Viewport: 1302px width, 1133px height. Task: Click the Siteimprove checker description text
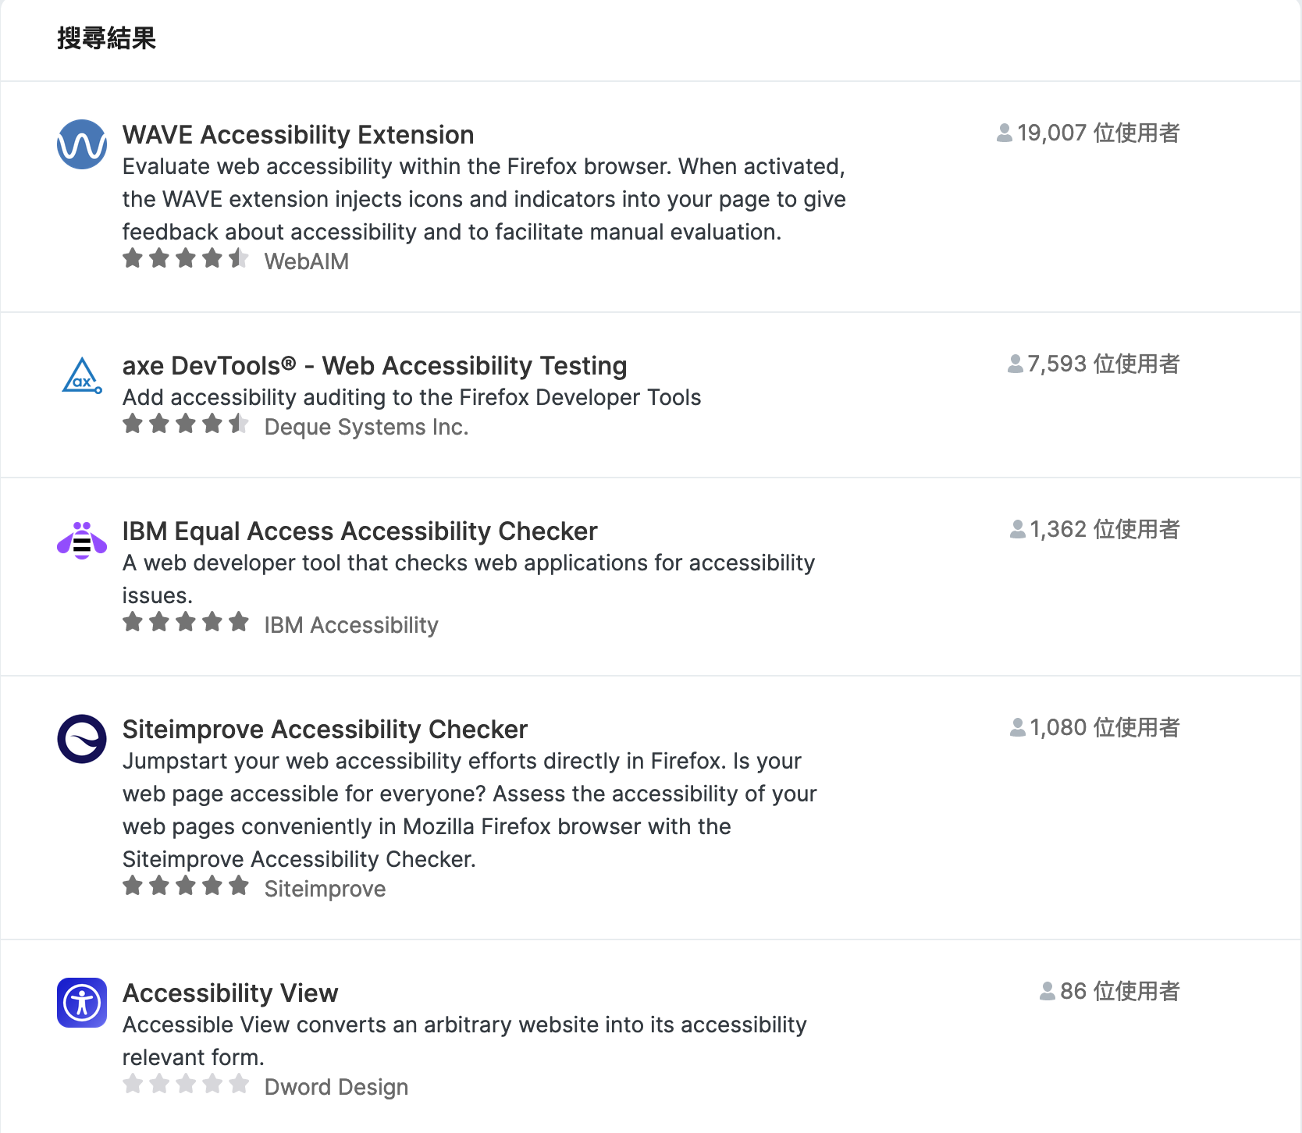470,810
